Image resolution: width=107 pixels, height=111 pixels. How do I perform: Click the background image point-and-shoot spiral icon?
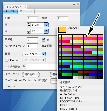point(24,66)
